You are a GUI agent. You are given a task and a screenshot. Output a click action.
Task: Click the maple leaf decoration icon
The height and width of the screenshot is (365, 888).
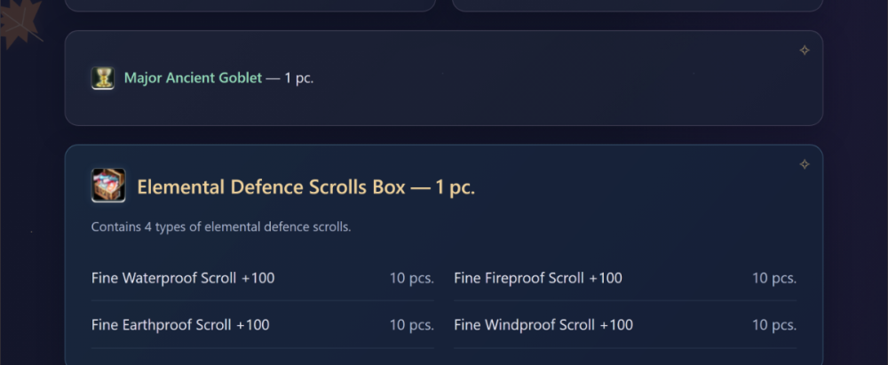[20, 23]
